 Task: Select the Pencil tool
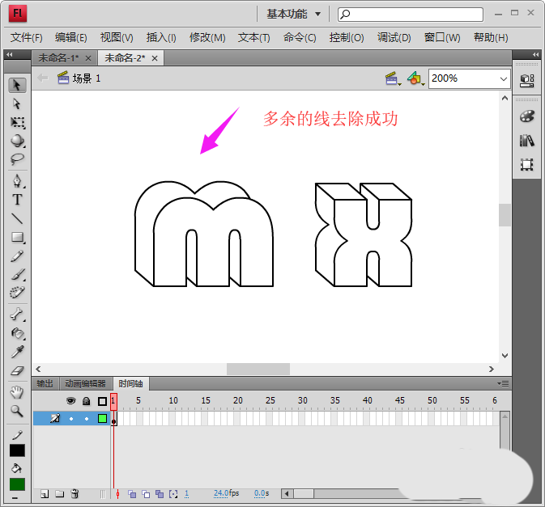(x=17, y=256)
